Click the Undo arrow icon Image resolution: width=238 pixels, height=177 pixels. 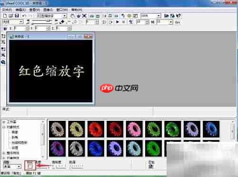point(24,16)
